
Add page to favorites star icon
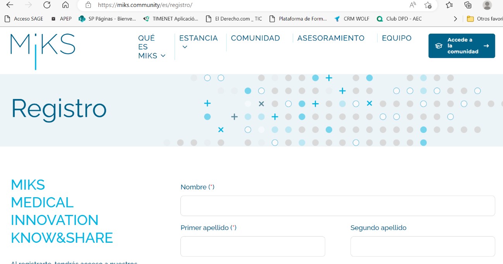pyautogui.click(x=428, y=5)
